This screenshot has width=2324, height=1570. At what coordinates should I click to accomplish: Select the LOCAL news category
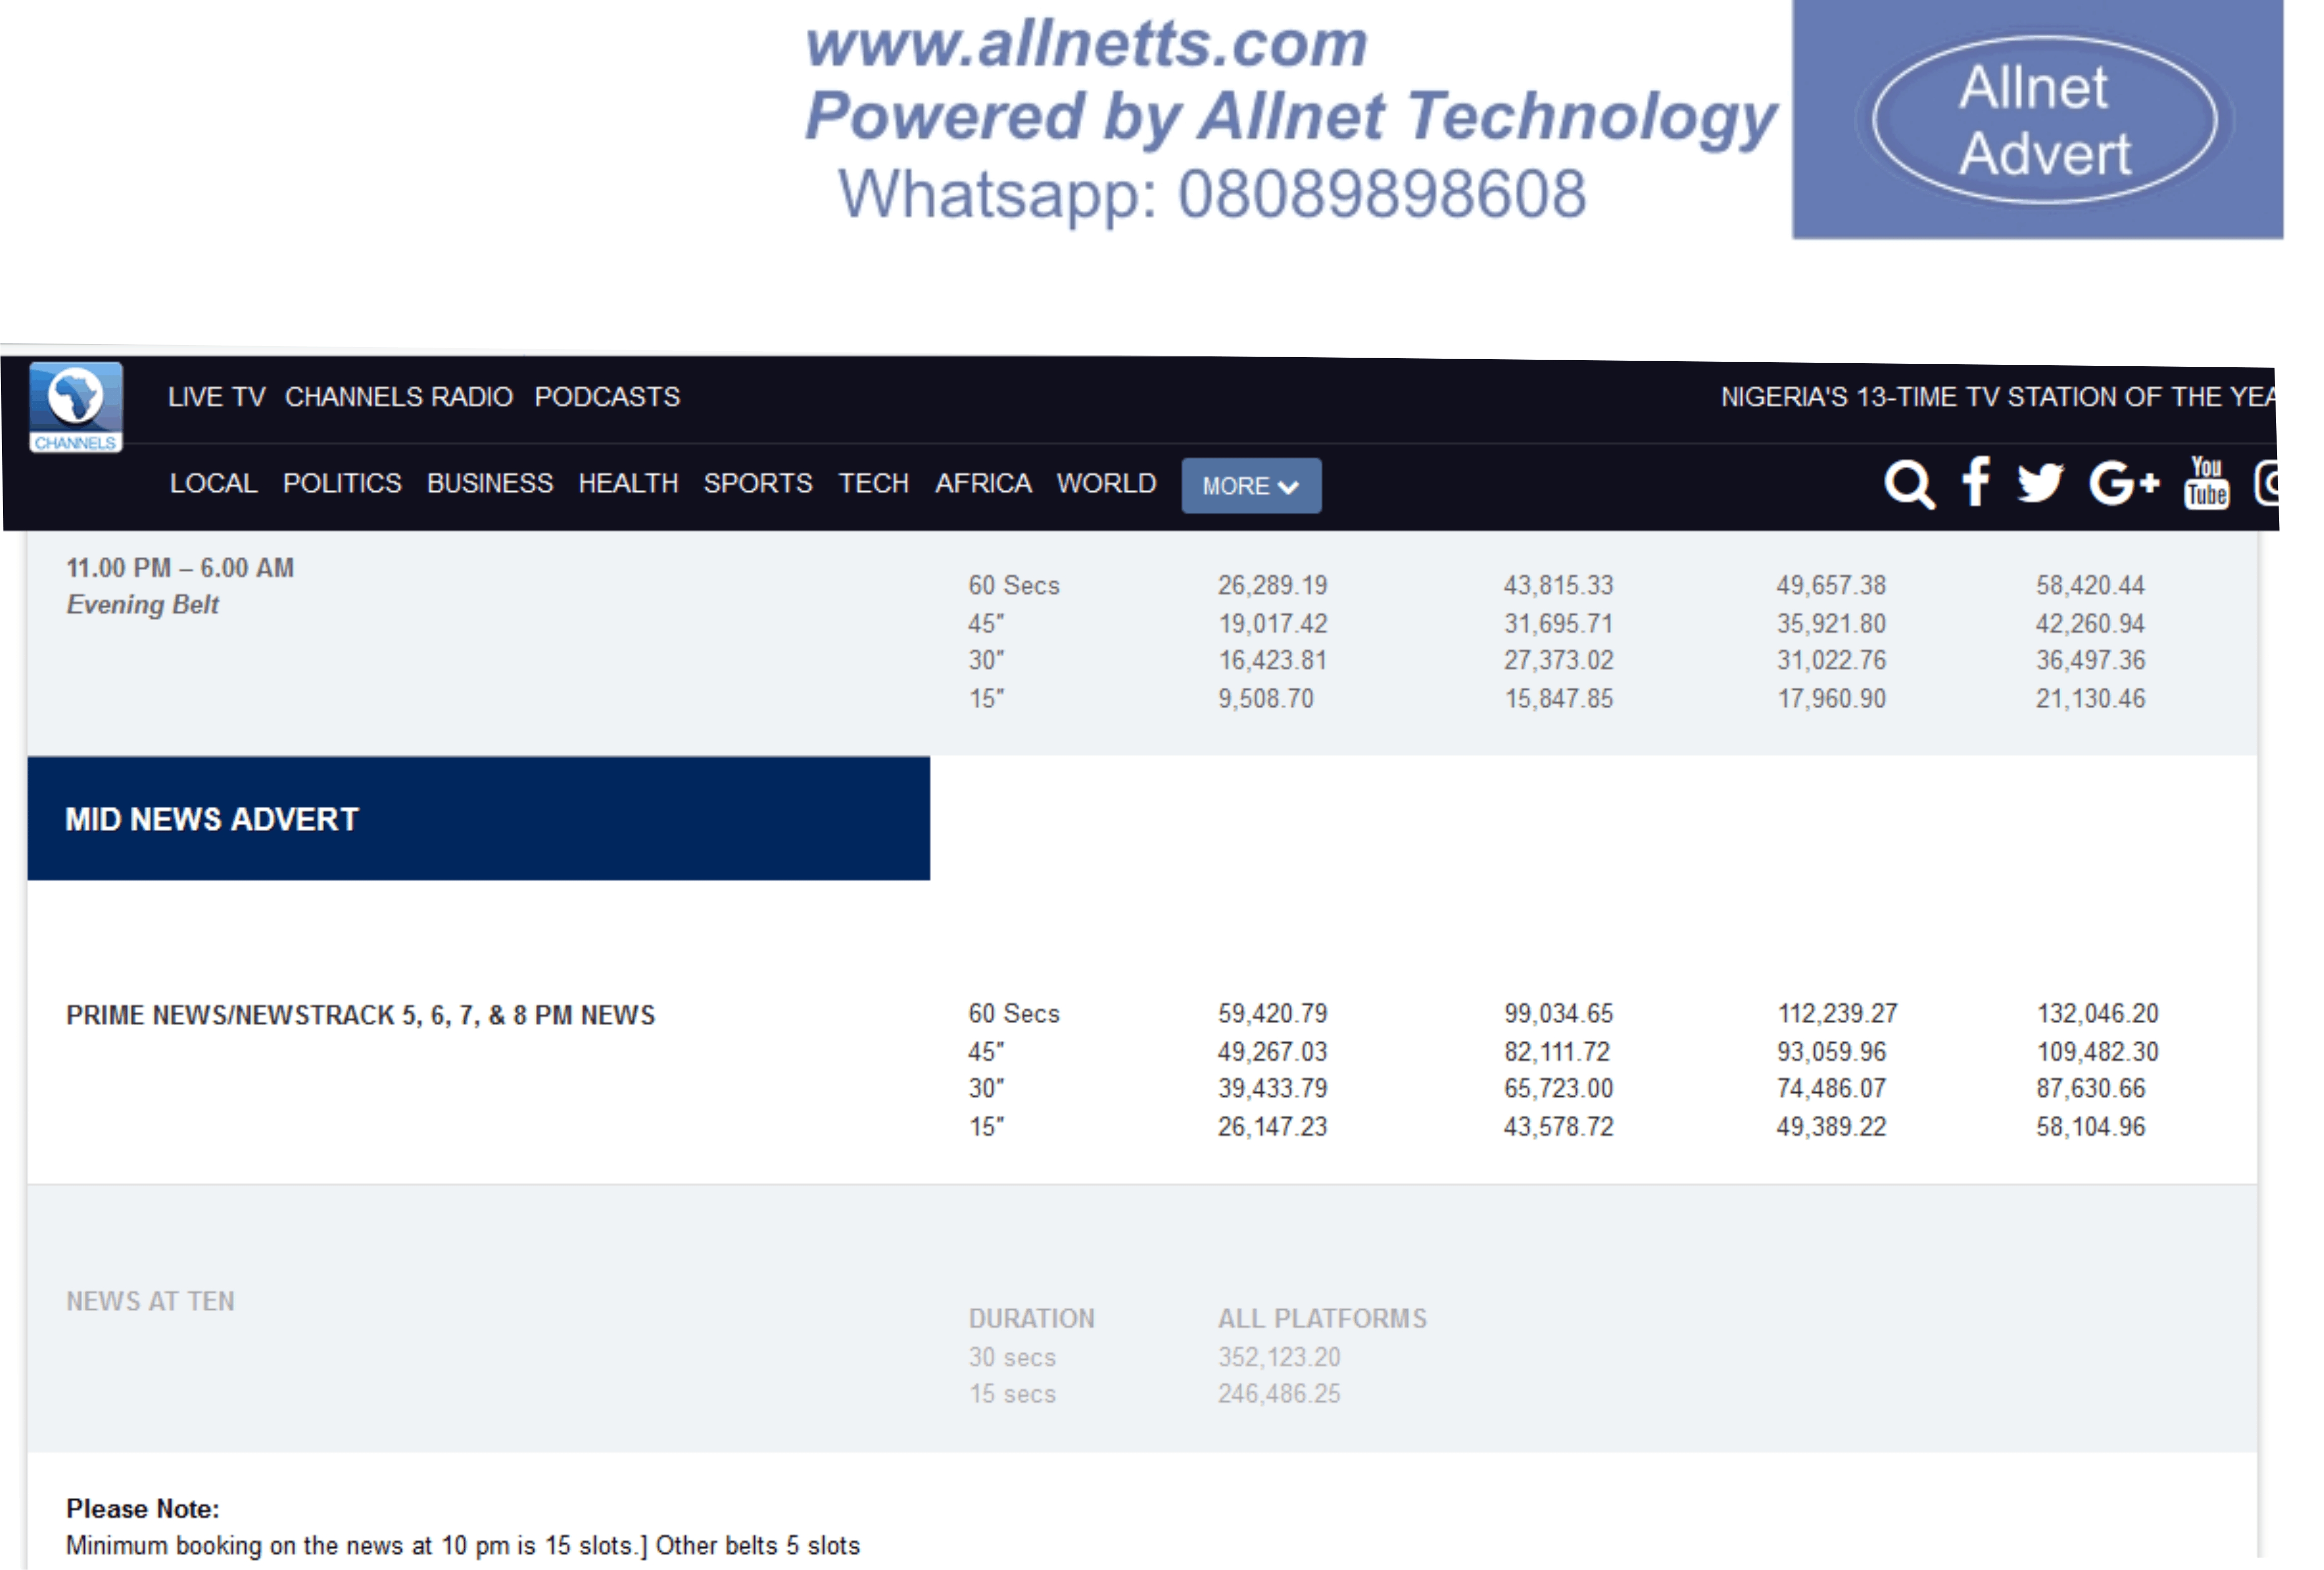click(x=213, y=484)
